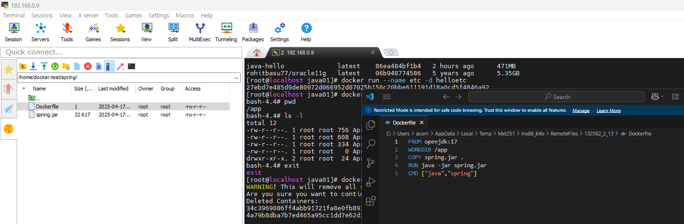Select the Dockerfile editor tab
Viewport: 684px width, 224px height.
404,123
